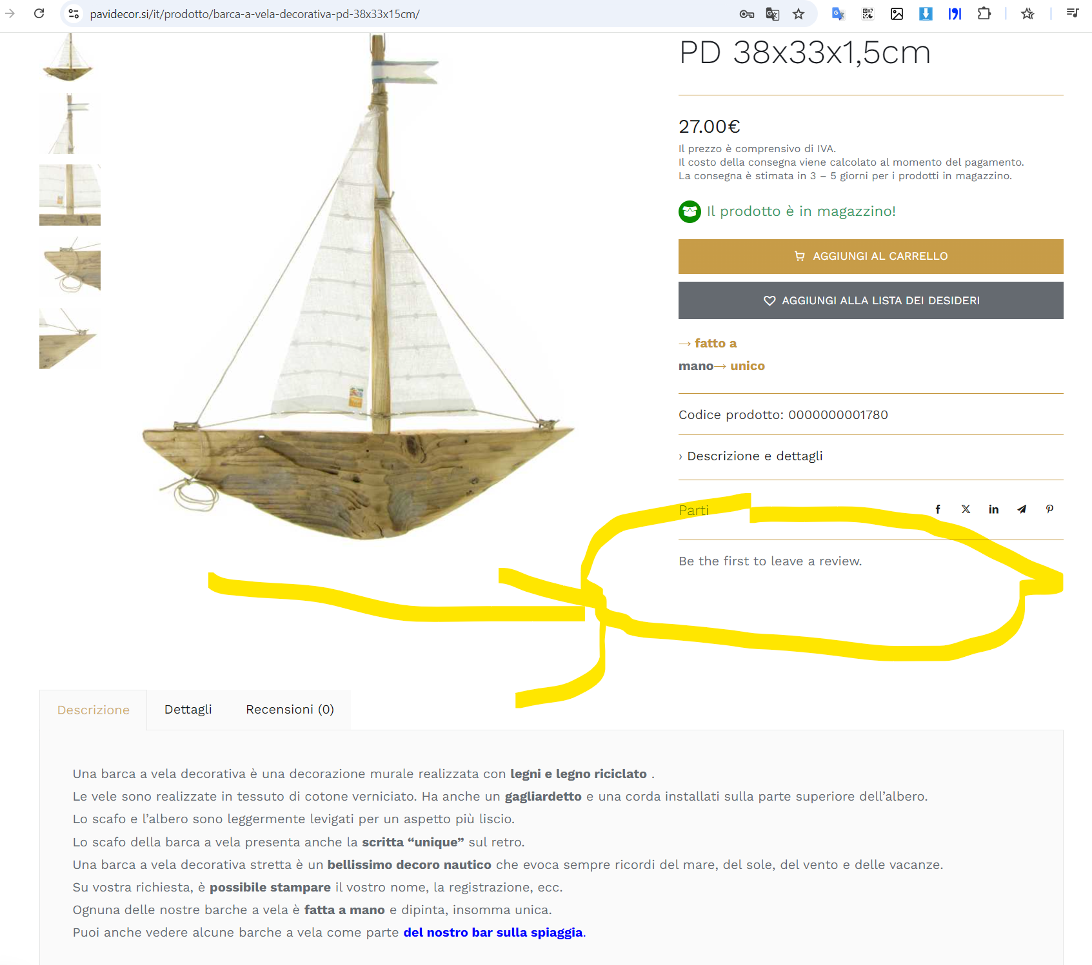This screenshot has height=965, width=1092.
Task: Open the unico tag link
Action: point(747,366)
